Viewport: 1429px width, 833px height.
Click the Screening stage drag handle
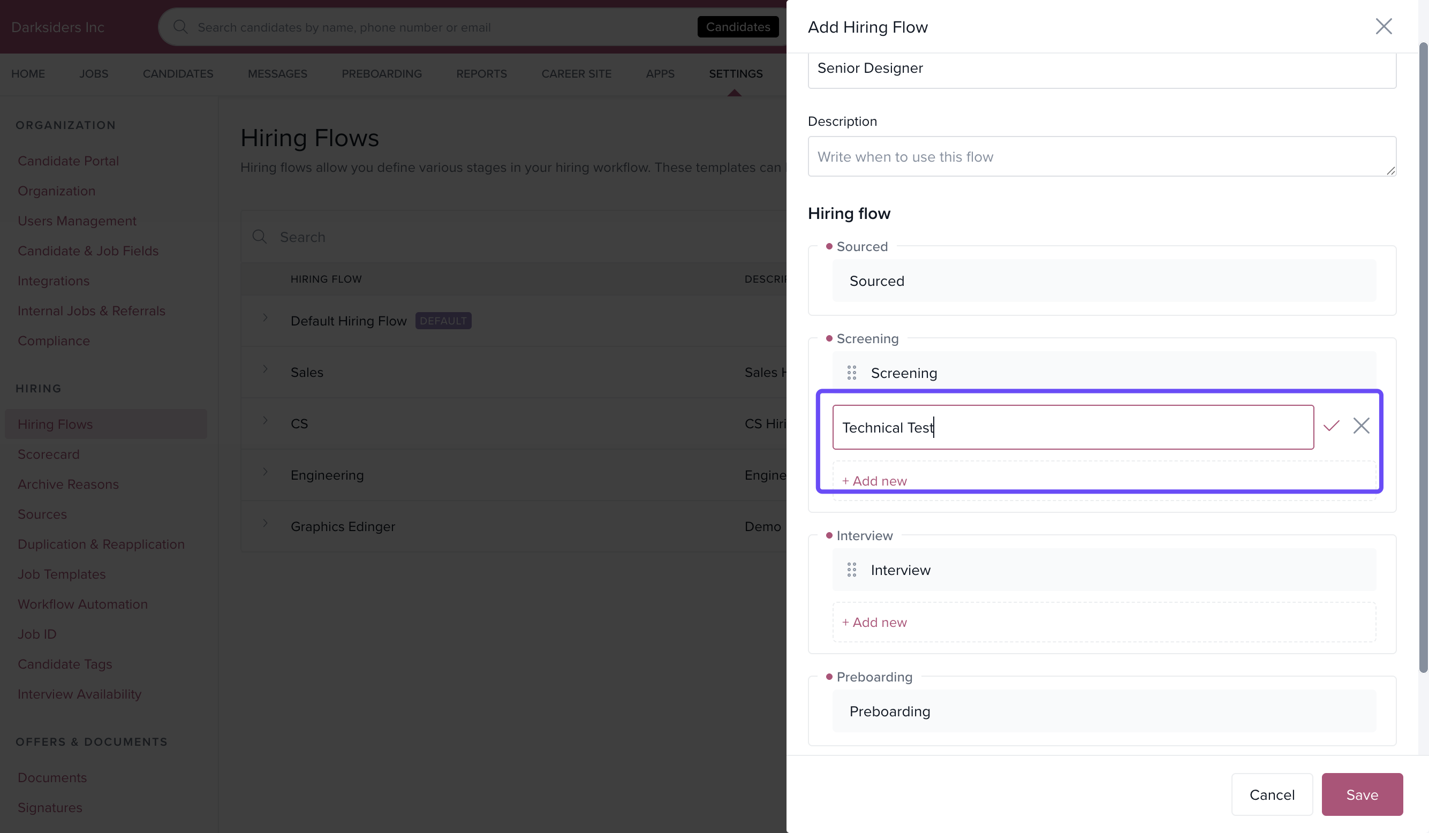851,373
